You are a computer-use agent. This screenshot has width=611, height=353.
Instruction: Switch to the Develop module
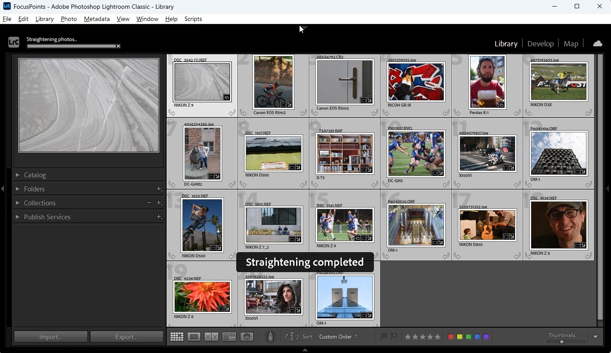pyautogui.click(x=540, y=44)
